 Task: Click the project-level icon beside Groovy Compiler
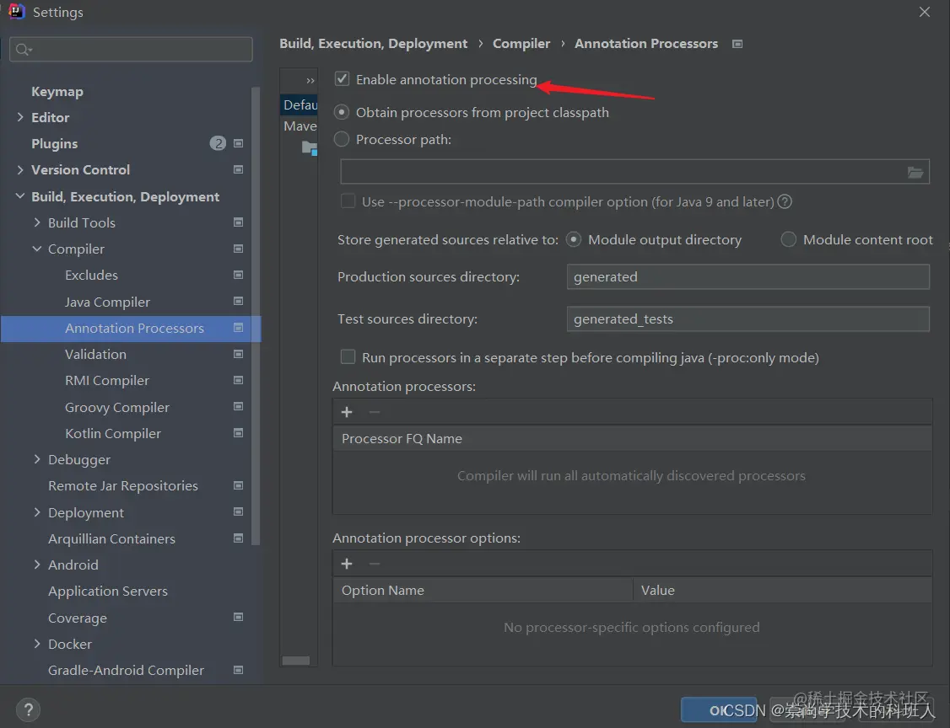[x=238, y=406]
